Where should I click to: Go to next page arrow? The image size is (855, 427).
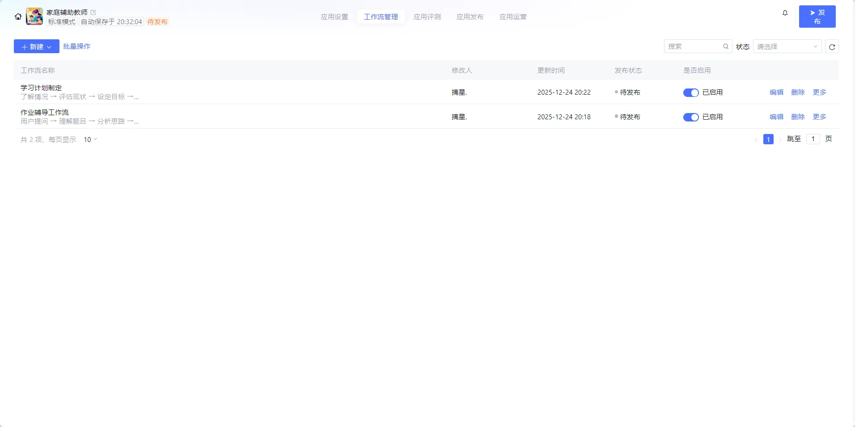pyautogui.click(x=780, y=140)
